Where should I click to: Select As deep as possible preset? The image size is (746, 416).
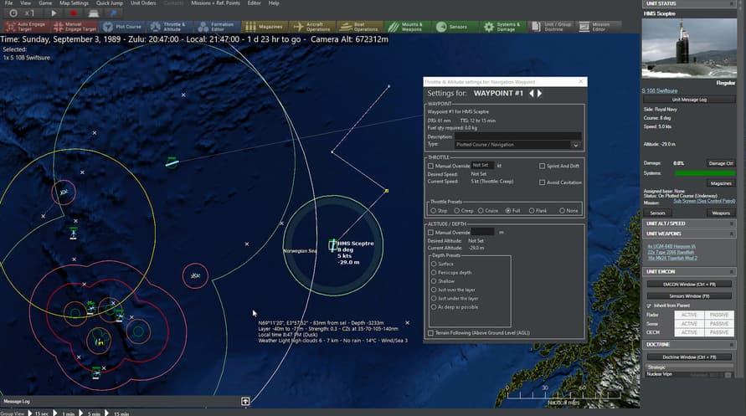pos(434,306)
